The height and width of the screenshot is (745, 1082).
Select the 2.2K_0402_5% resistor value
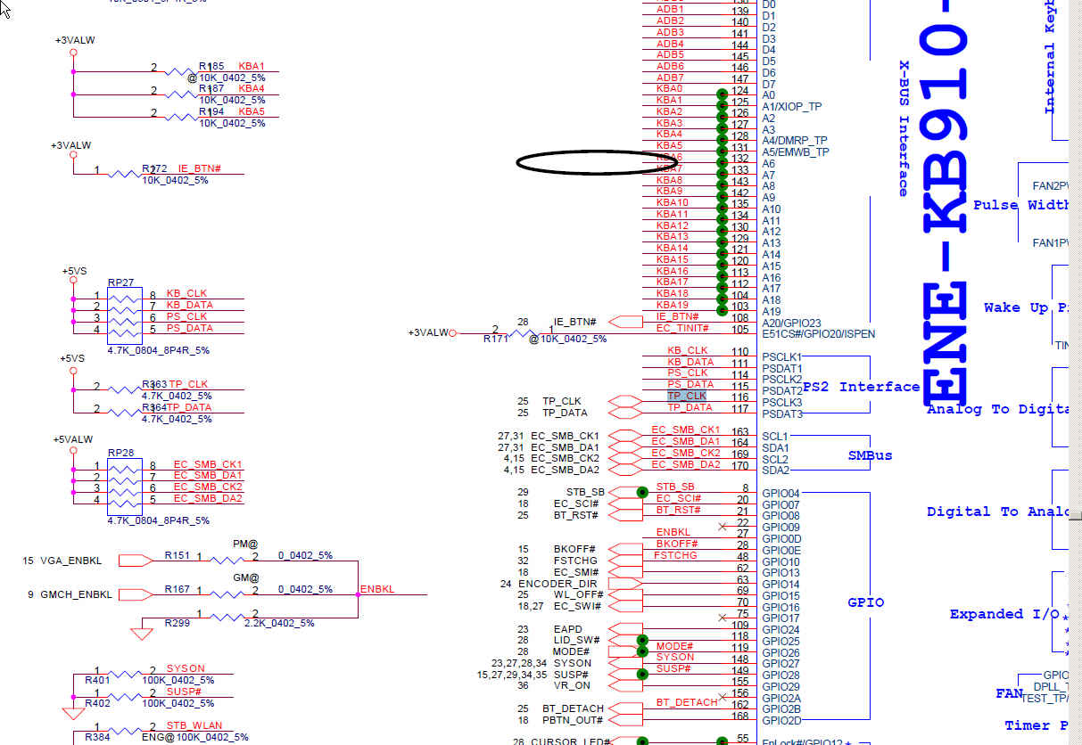tap(279, 623)
